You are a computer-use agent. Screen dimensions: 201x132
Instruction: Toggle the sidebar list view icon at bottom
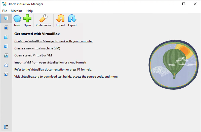coord(6,127)
